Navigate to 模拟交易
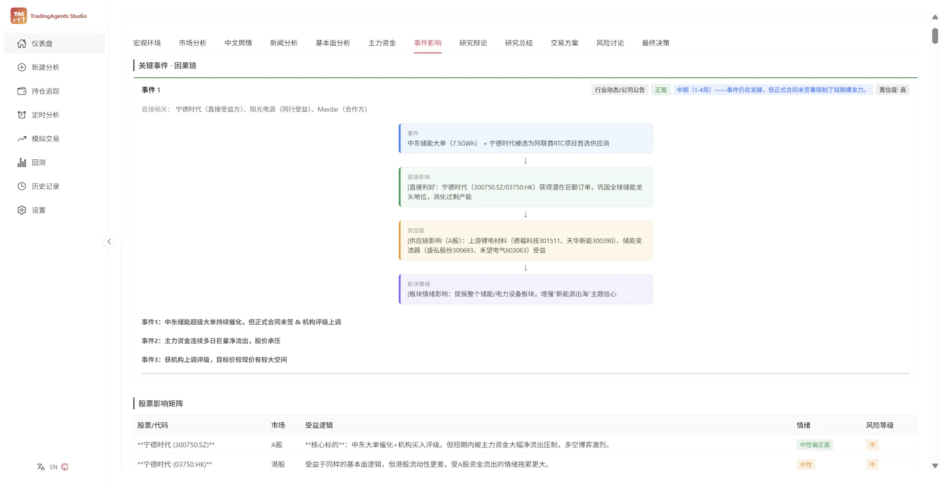The image size is (952, 483). click(x=55, y=139)
